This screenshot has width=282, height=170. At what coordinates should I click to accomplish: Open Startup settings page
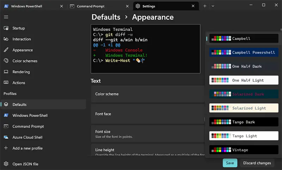43,28
